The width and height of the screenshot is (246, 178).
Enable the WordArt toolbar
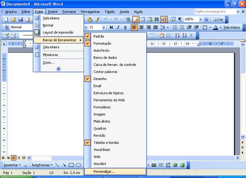[x=116, y=164]
